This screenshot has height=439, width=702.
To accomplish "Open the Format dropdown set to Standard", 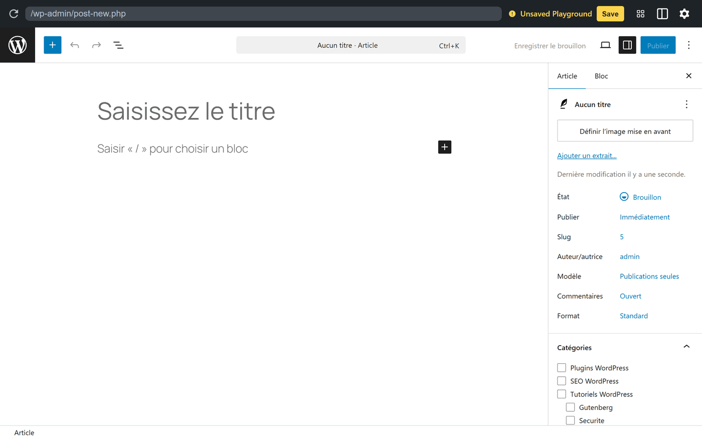I will [633, 316].
